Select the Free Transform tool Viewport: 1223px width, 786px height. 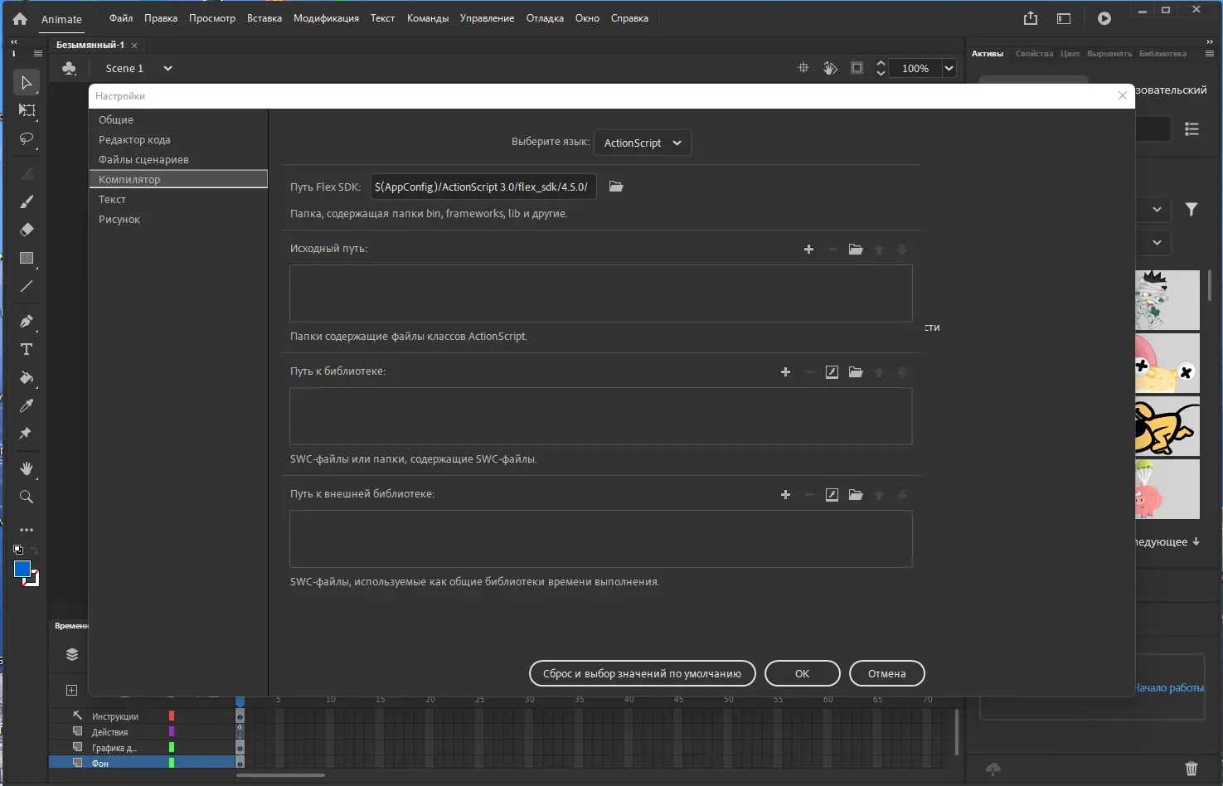click(27, 110)
